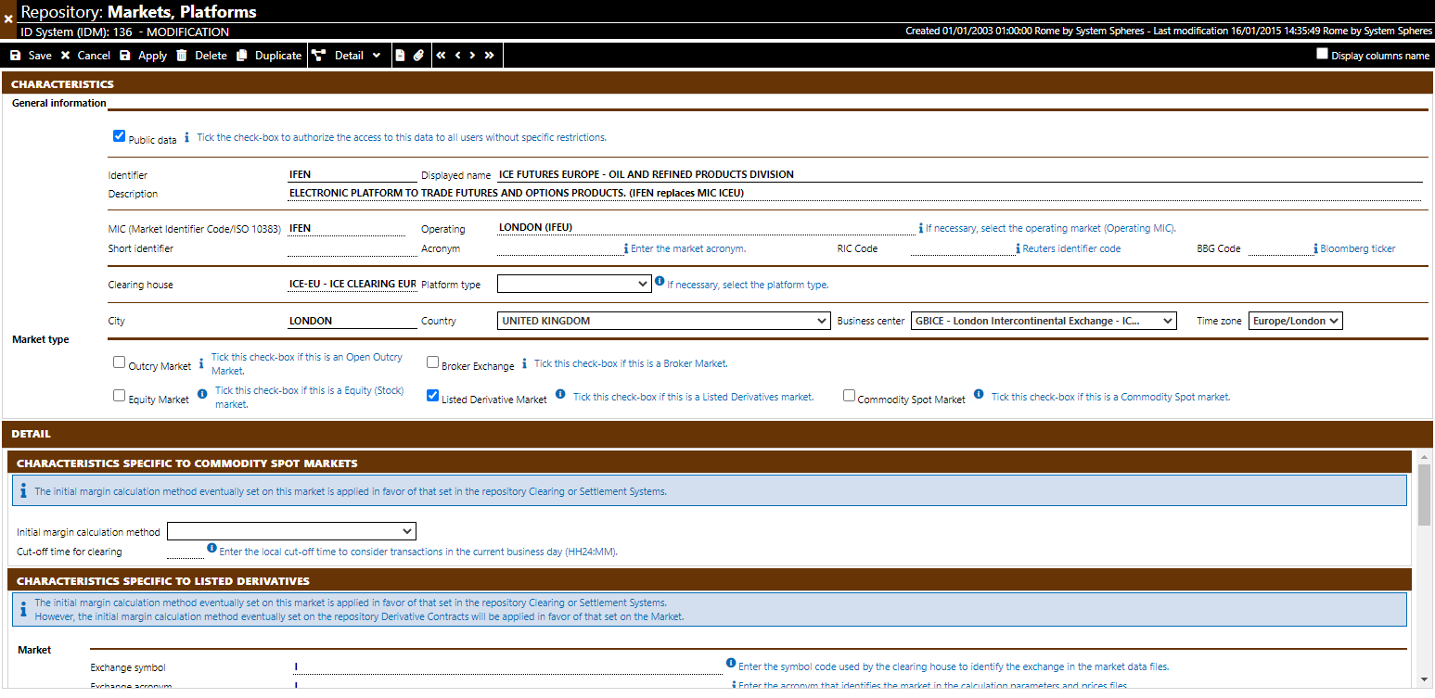Click info icon for Bloomberg ticker

click(x=1315, y=248)
